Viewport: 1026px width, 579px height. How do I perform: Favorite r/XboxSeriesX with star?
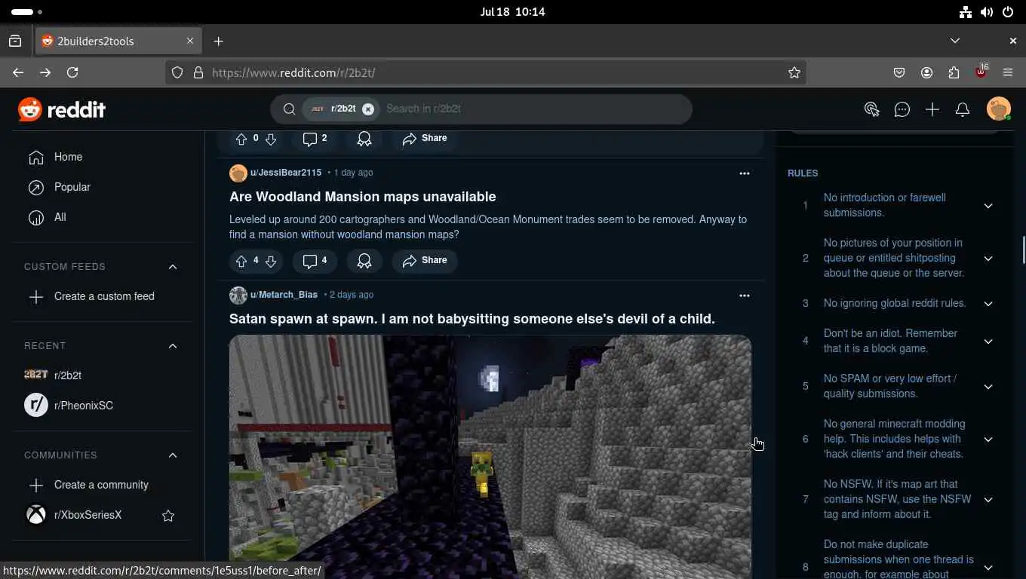tap(168, 516)
